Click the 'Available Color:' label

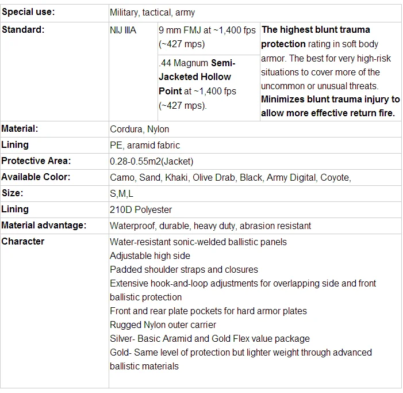pos(36,177)
